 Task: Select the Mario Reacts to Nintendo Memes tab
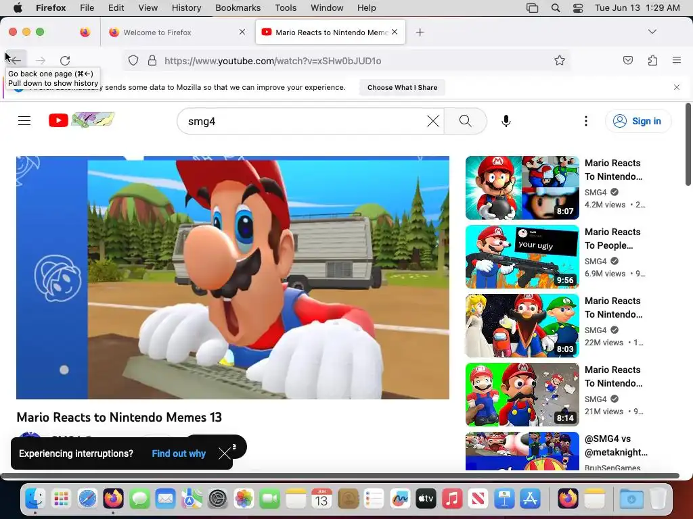click(330, 32)
